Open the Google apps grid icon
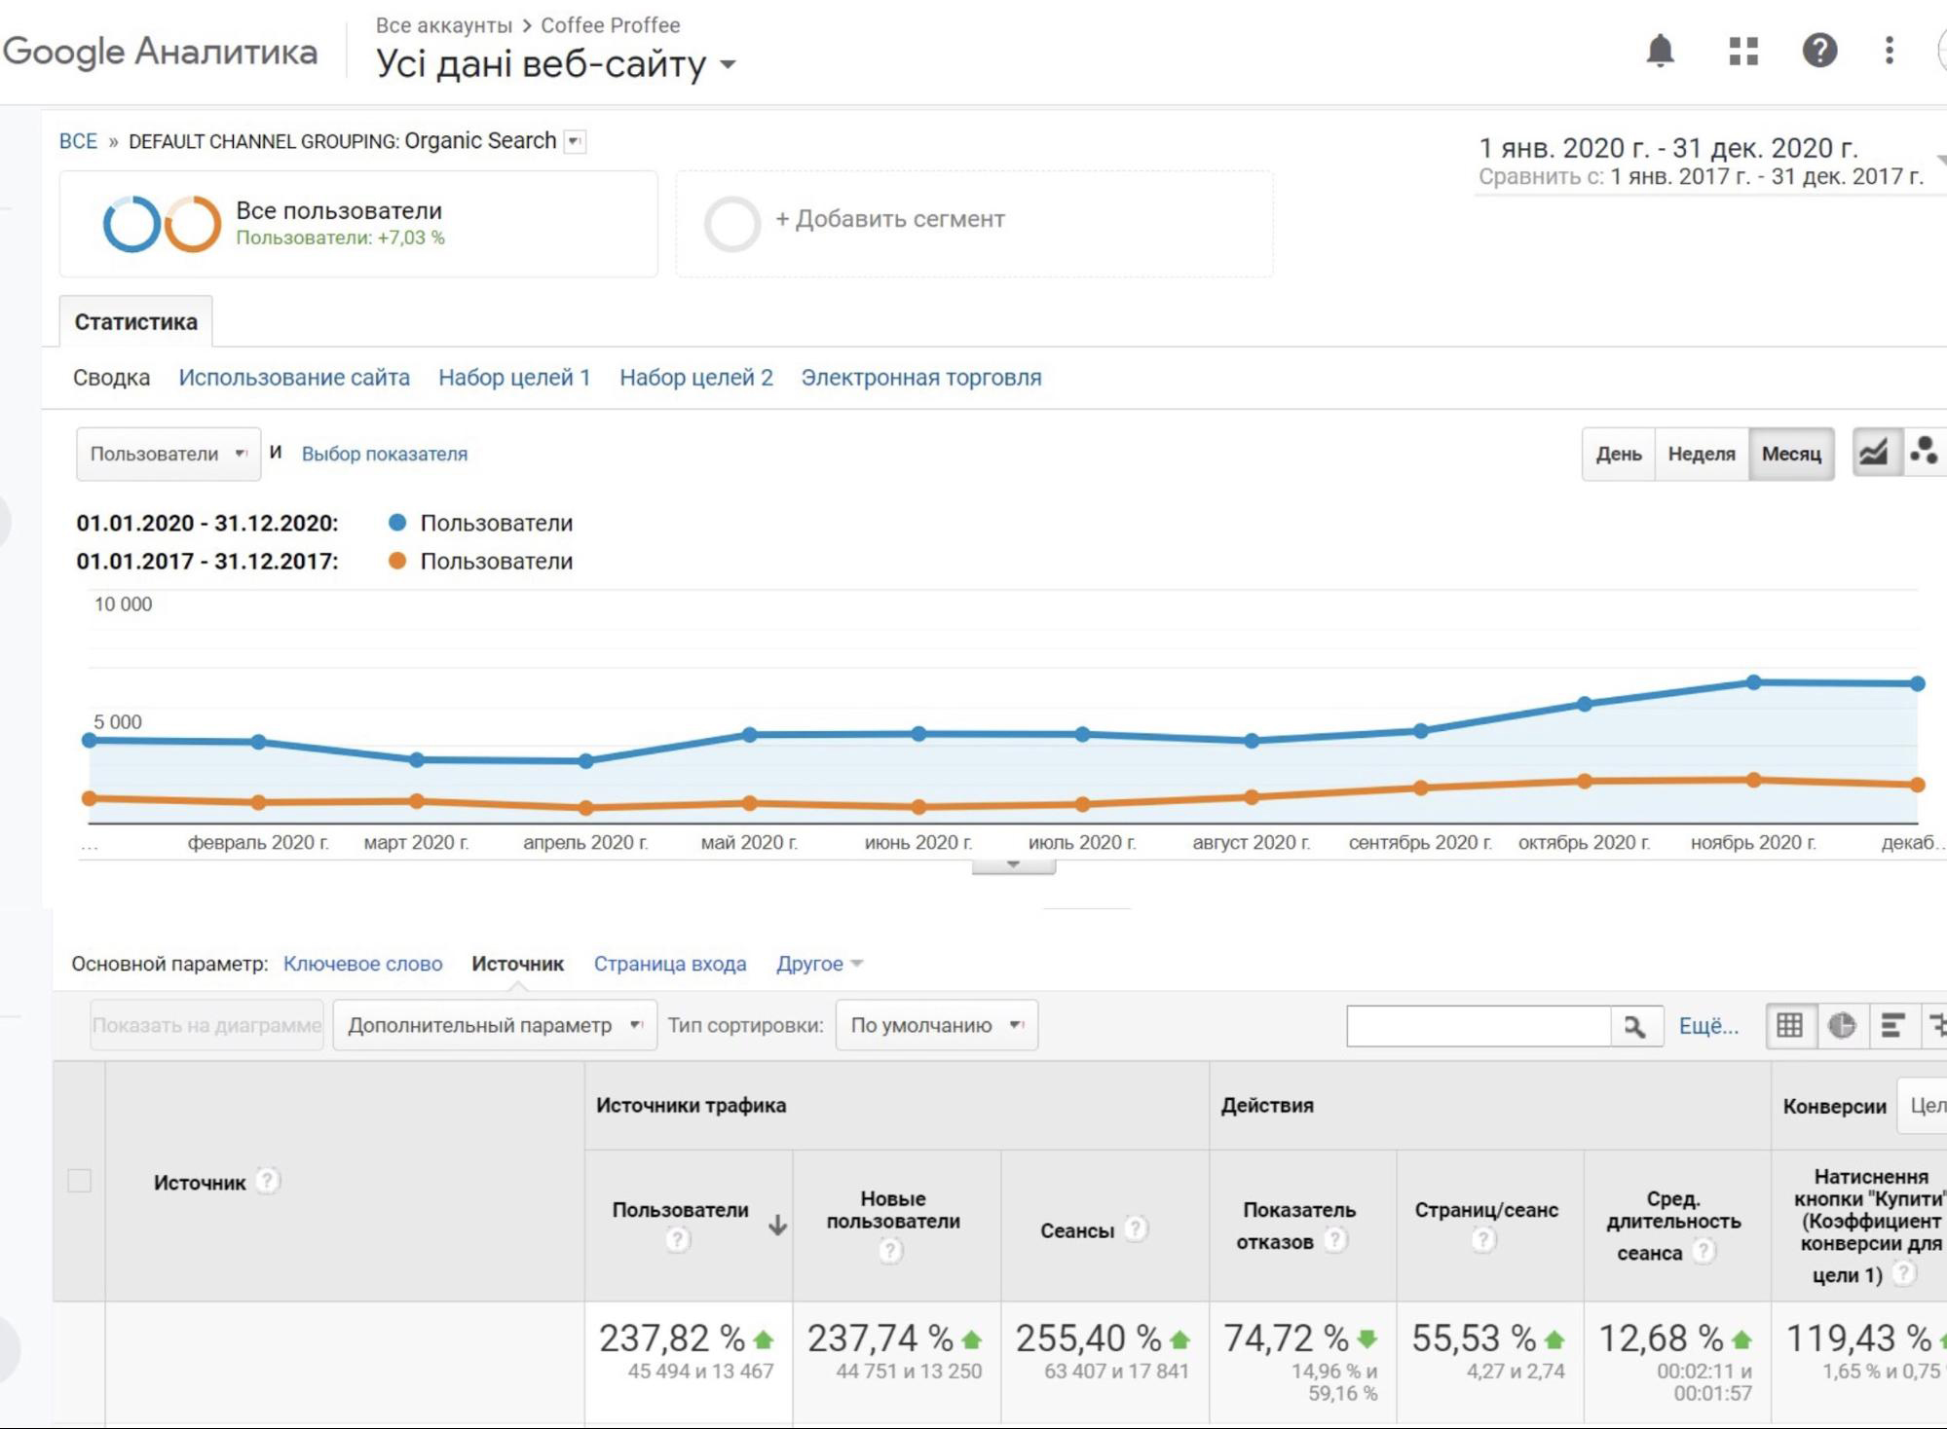The image size is (1947, 1429). (x=1742, y=51)
